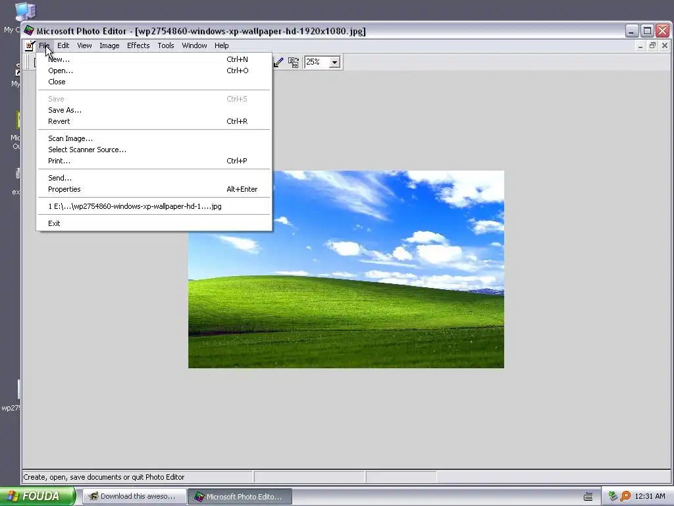
Task: Close the inner document window
Action: pos(665,45)
